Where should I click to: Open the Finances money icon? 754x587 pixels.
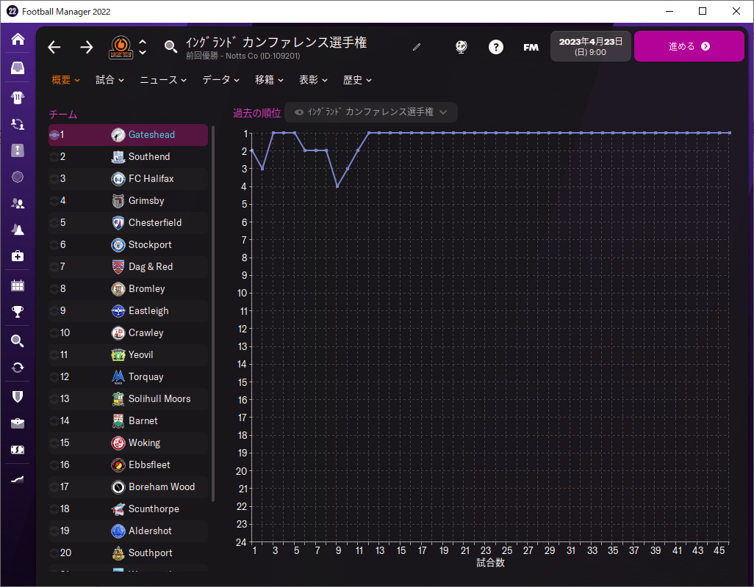point(18,450)
